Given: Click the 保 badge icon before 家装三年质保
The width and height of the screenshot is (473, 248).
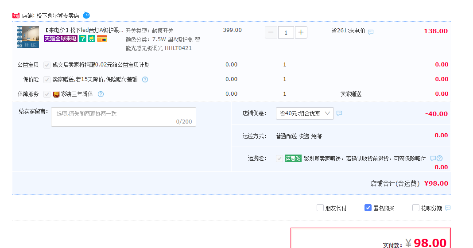Looking at the screenshot, I should pyautogui.click(x=56, y=94).
